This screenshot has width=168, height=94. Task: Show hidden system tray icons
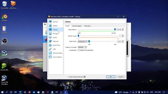click(130, 92)
